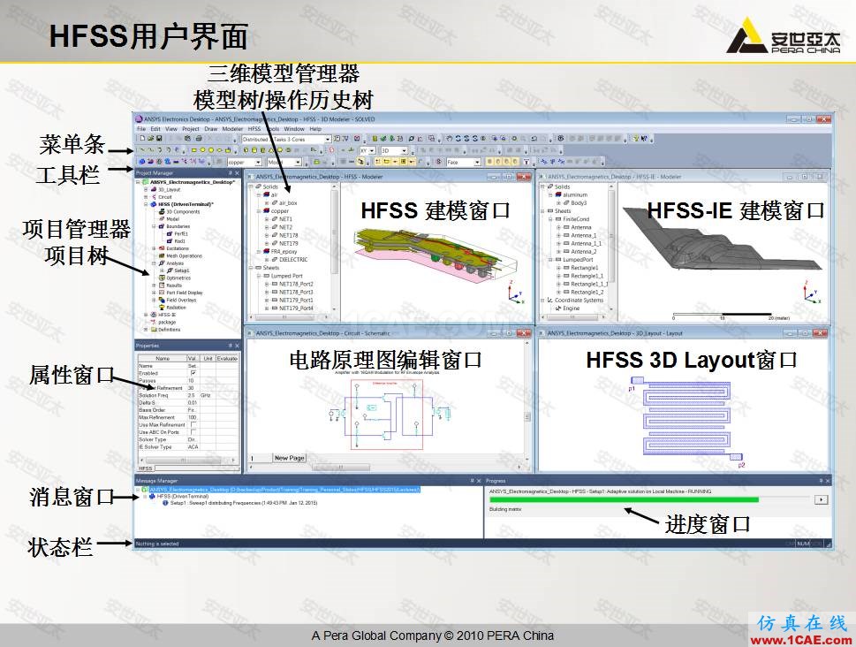Viewport: 856px width, 647px height.
Task: Click HFSS (DrivenTerminal) icon in Message Manager
Action: 152,496
